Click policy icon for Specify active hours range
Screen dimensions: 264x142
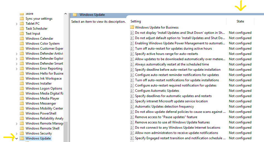(132, 54)
